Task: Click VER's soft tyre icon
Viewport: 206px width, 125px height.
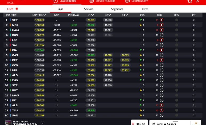Action: tap(161, 20)
